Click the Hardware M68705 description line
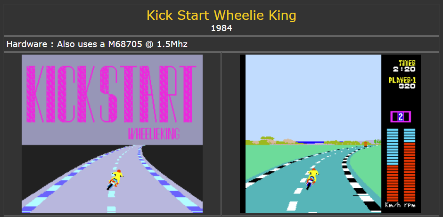443x217 pixels. pos(97,44)
